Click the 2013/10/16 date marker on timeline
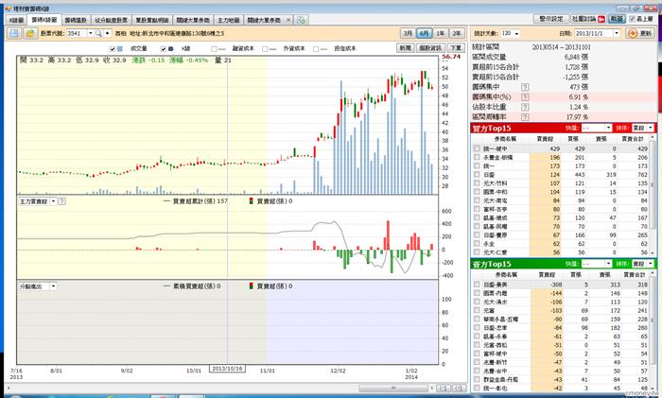The height and width of the screenshot is (398, 662). click(227, 368)
